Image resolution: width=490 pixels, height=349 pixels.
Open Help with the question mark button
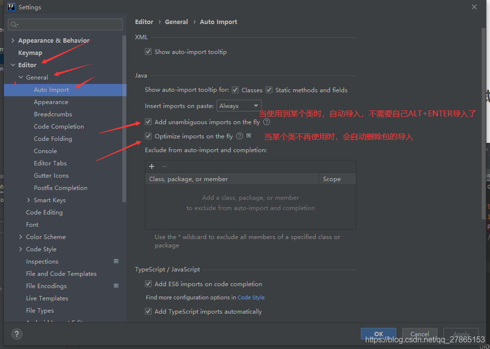click(x=17, y=334)
